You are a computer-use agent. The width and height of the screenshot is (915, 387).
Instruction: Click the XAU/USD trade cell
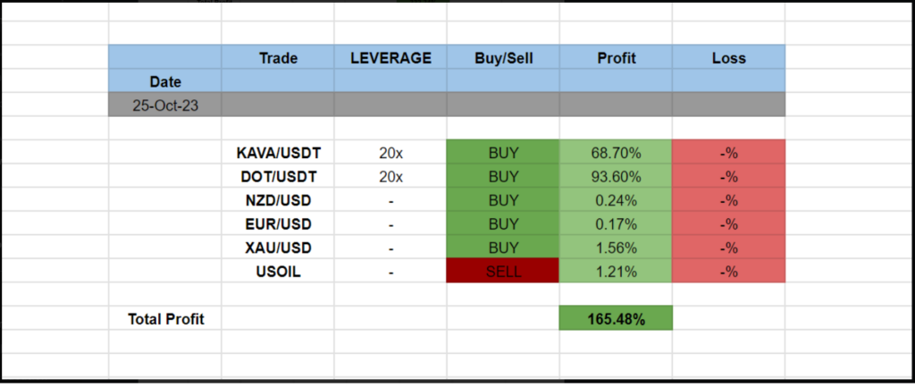coord(278,248)
